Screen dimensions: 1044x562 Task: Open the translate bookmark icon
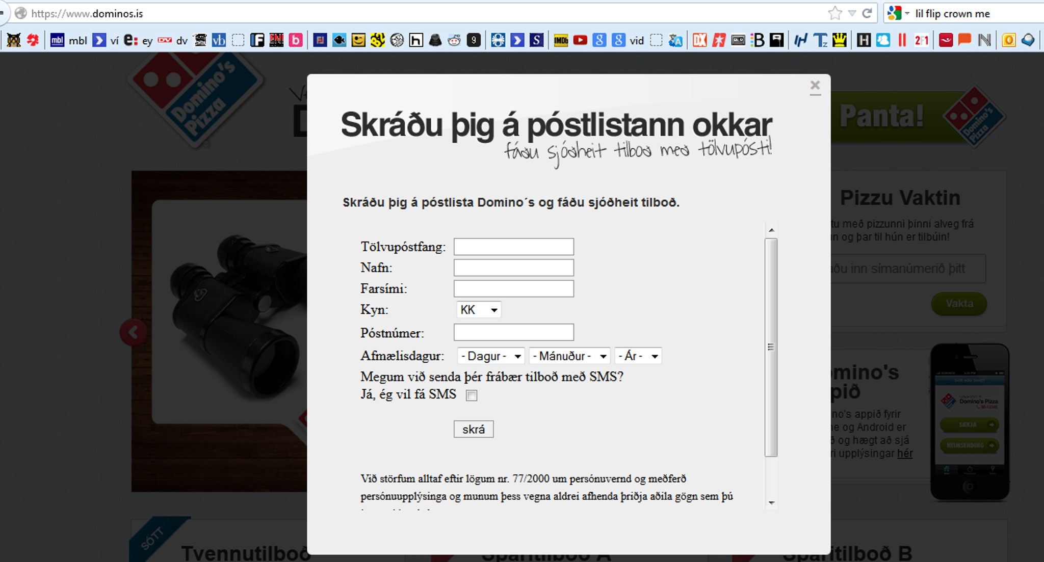coord(675,40)
